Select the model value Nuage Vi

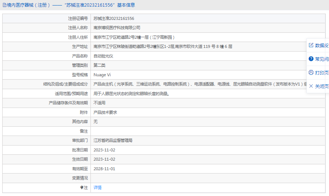pyautogui.click(x=102, y=75)
